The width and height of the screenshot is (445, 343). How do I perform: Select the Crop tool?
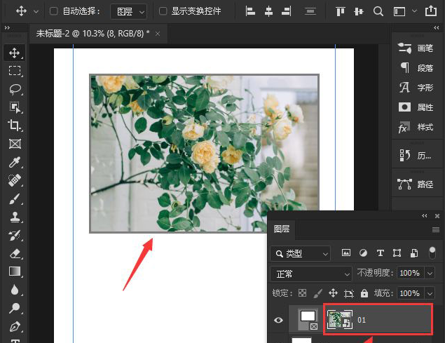click(14, 125)
